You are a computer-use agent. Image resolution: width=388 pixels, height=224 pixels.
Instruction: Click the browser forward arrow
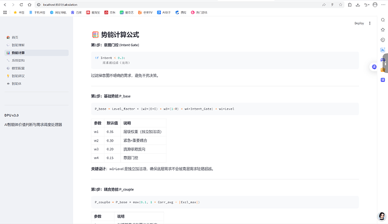point(13,4)
